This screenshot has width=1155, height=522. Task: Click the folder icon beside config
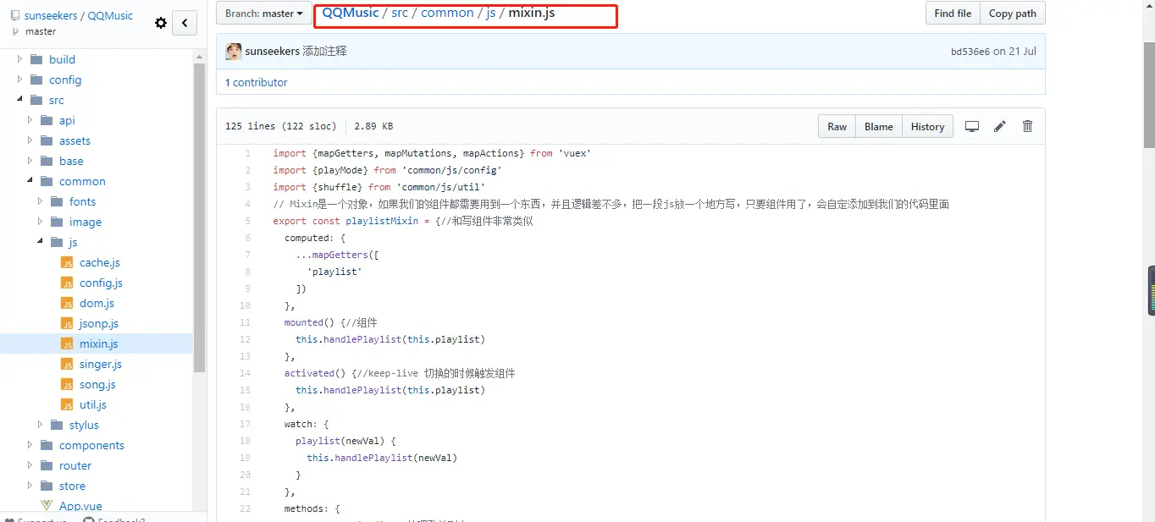click(x=36, y=80)
